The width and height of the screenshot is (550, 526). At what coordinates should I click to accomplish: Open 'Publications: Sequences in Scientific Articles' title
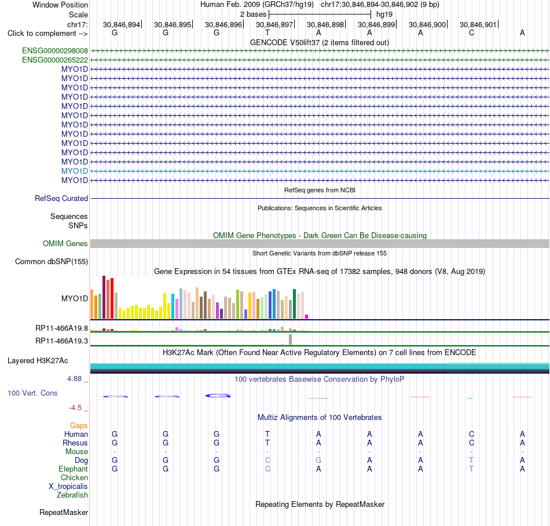[x=320, y=208]
